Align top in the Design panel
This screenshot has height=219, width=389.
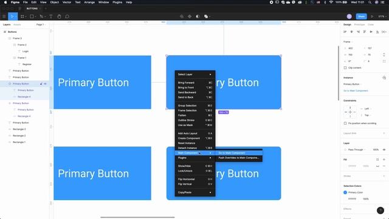[365, 32]
